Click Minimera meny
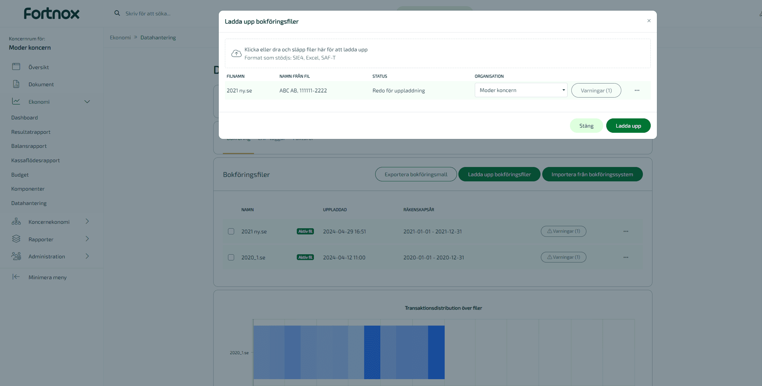The height and width of the screenshot is (386, 762). (x=48, y=278)
